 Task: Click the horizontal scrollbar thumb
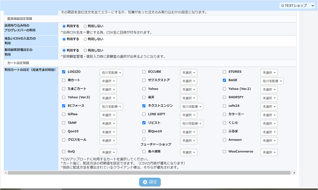pos(149,173)
